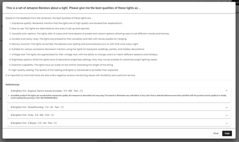Click the dialog title about Amazon Reviews
The width and height of the screenshot is (239, 142).
(x=73, y=8)
